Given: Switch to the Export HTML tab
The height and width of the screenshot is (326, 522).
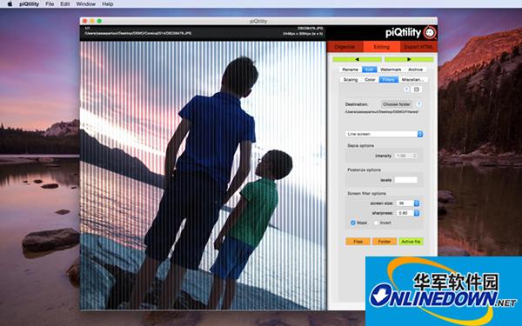Looking at the screenshot, I should (418, 47).
